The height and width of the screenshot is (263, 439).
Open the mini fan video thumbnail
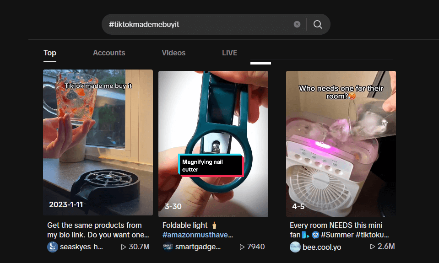(x=341, y=144)
